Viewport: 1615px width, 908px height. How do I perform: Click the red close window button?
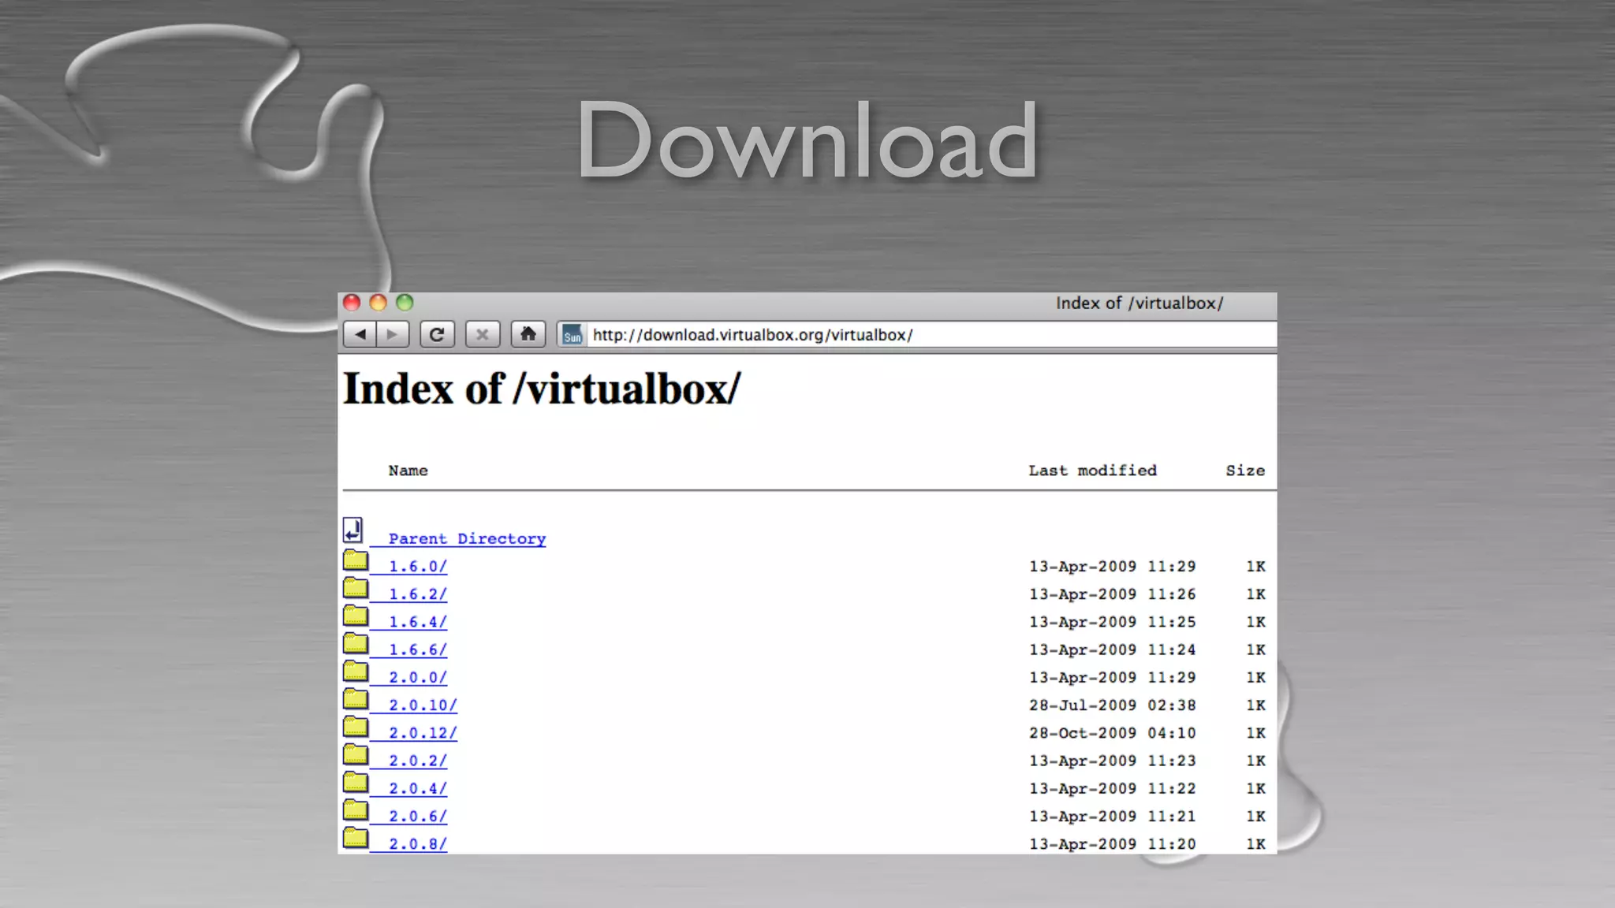(x=352, y=303)
